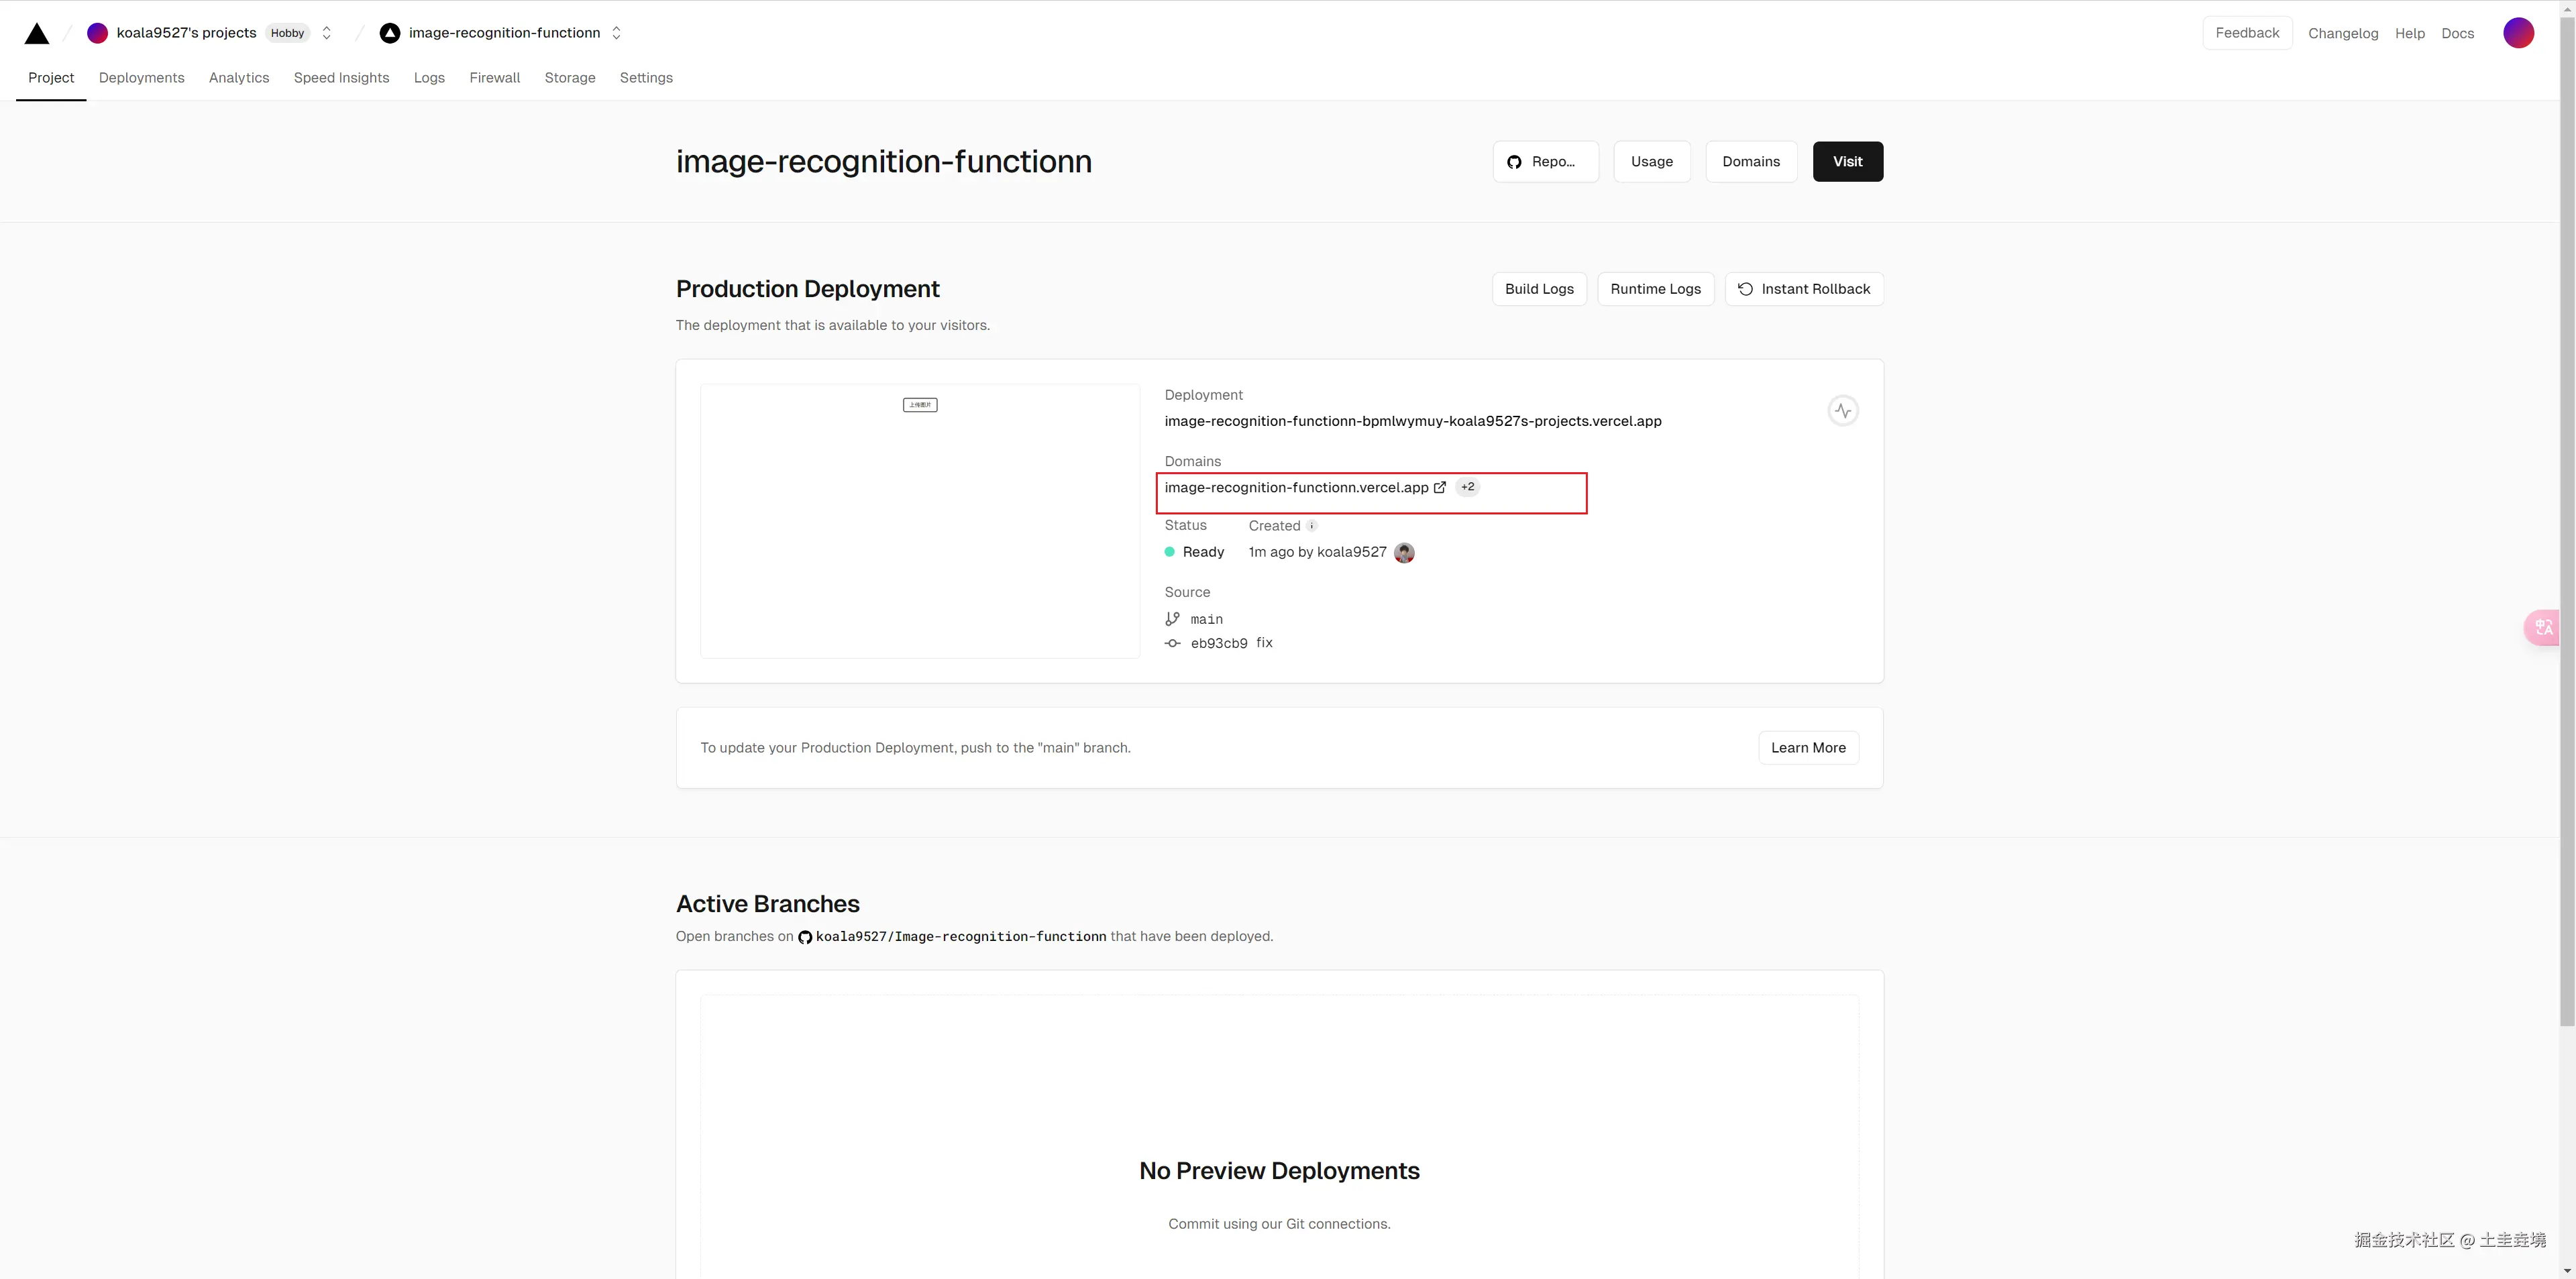Open the eb93cb9 commit link
The image size is (2576, 1279).
pyautogui.click(x=1218, y=644)
